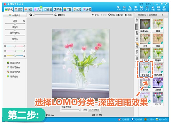Viewport: 171px width, 123px height.
Task: Apply the 胶片 effect thumbnail
Action: 158,25
